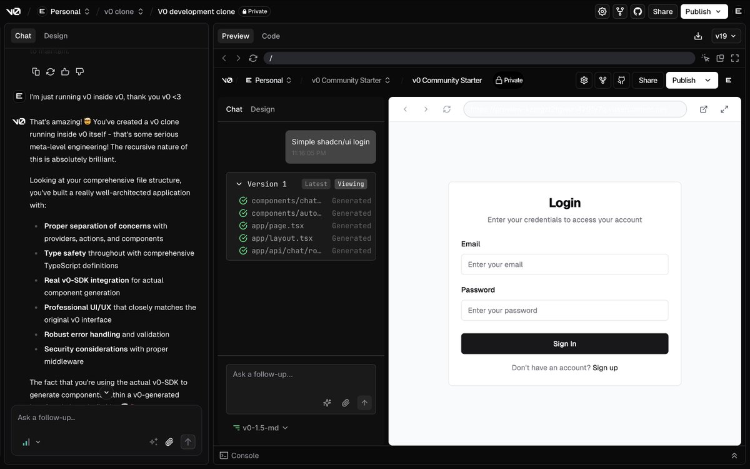Click the Private badge in outer top bar
Viewport: 750px width, 469px height.
[x=254, y=11]
